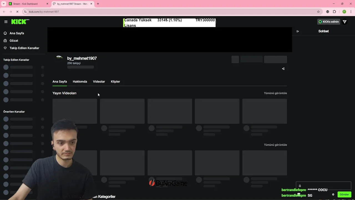The height and width of the screenshot is (200, 355).
Task: Switch to the Videolar tab
Action: click(99, 82)
